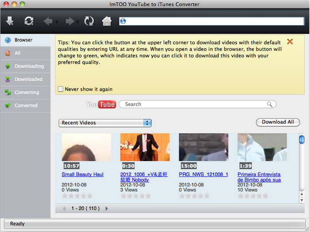Open the Small Beauty Haul link
Image resolution: width=310 pixels, height=232 pixels.
tap(82, 174)
